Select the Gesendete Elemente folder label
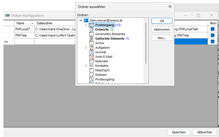Image resolution: width=219 pixels, height=137 pixels. (110, 34)
